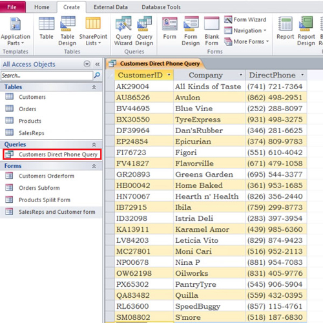Click the search magnifier icon
The image size is (323, 323).
tap(97, 76)
